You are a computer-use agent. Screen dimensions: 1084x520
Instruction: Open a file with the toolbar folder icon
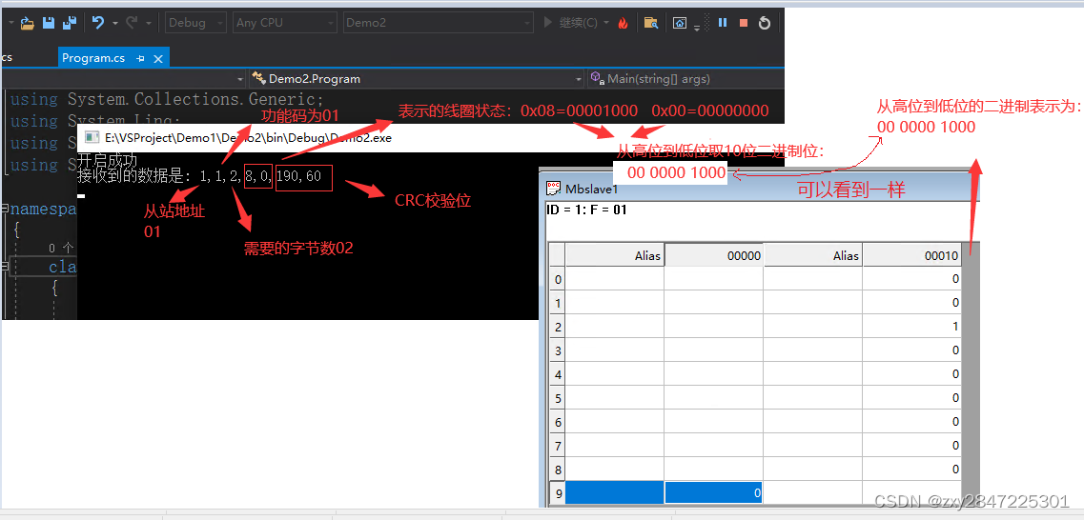pyautogui.click(x=27, y=23)
